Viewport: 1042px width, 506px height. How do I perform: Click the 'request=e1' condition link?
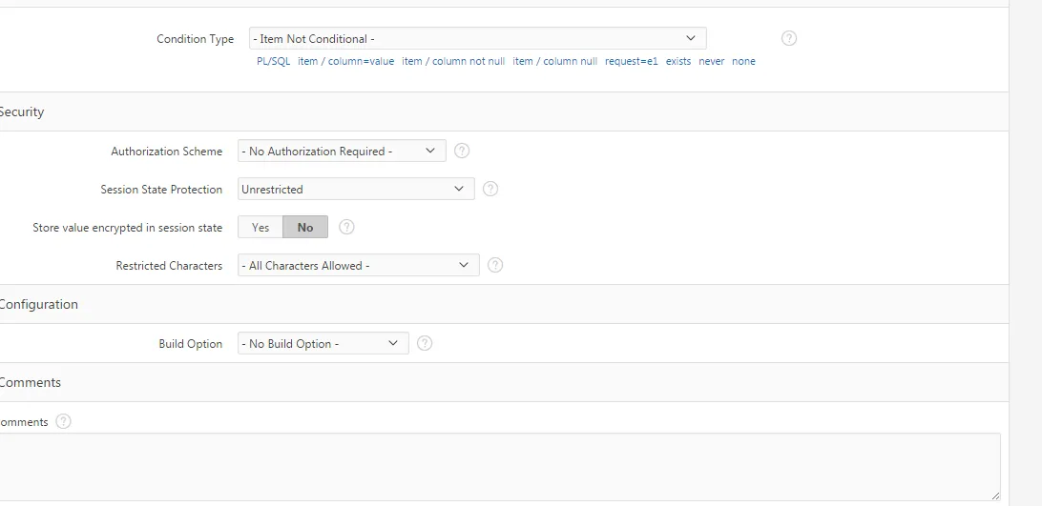(x=631, y=61)
